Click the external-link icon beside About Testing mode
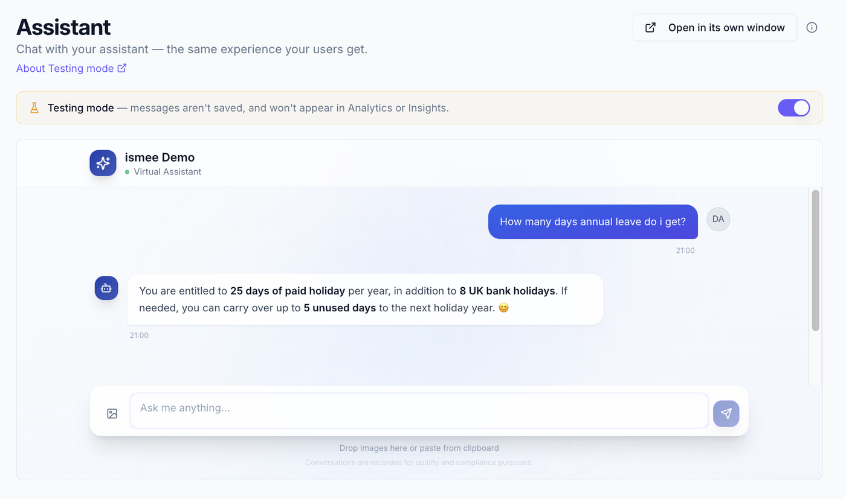This screenshot has height=499, width=846. (x=121, y=68)
